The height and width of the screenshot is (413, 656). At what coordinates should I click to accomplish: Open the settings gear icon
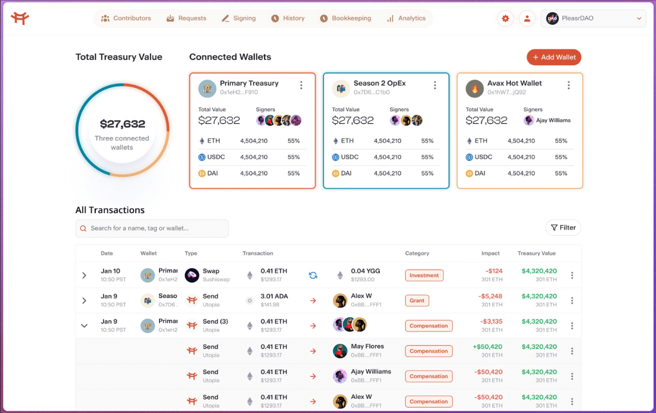point(505,18)
